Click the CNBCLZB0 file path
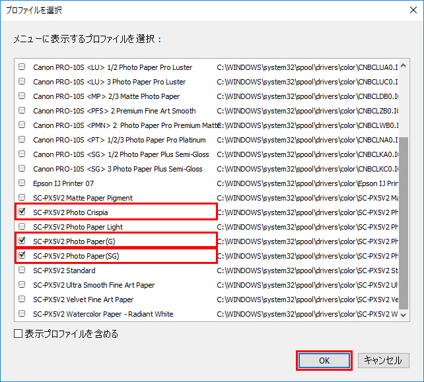The width and height of the screenshot is (424, 382). pos(307,111)
